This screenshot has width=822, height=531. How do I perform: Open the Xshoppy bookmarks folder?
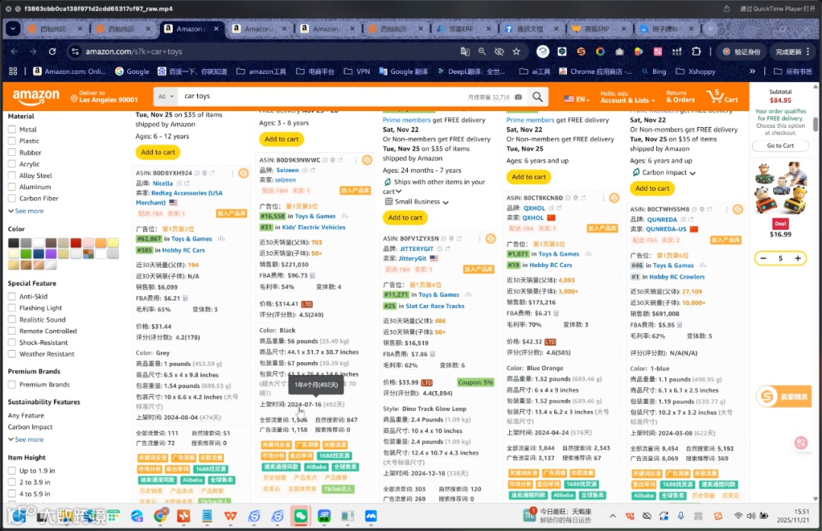click(x=696, y=72)
